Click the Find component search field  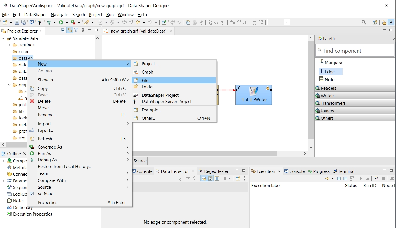coord(355,51)
